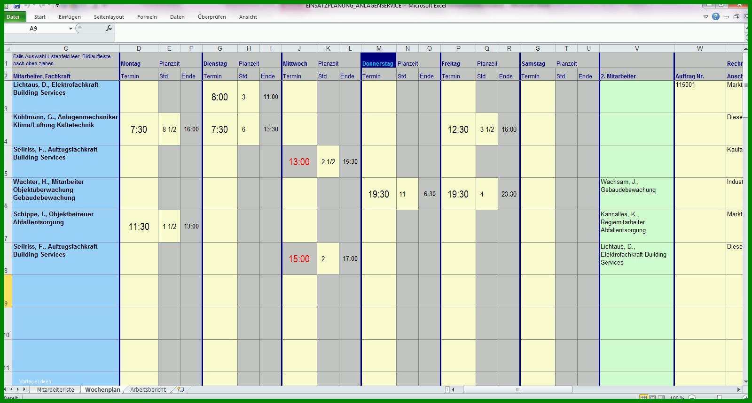
Task: Open the Daten ribbon tab
Action: (177, 17)
